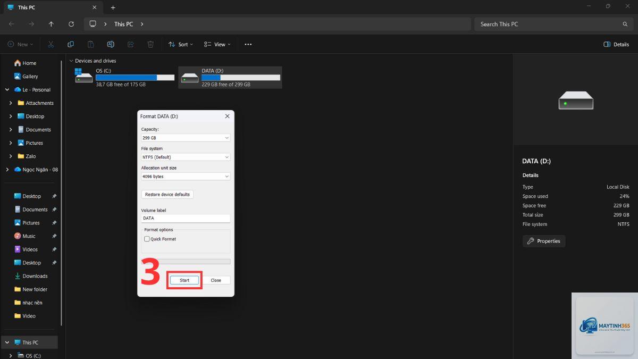Click the monitor icon in address bar
Screen dimensions: 638x359
93,24
